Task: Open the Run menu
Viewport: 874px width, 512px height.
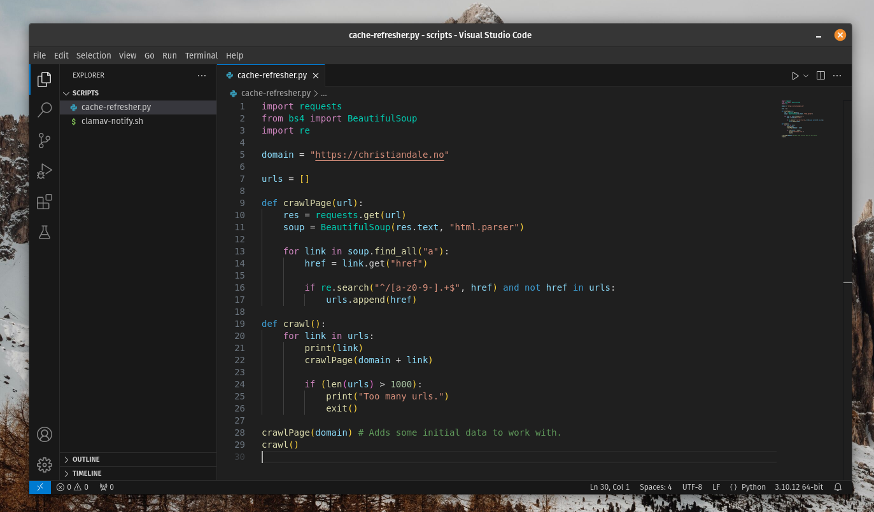Action: click(x=169, y=55)
